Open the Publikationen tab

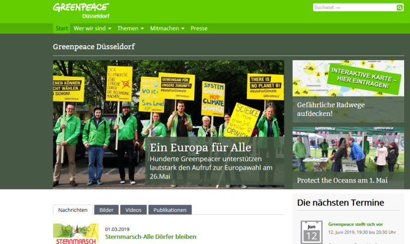[170, 210]
